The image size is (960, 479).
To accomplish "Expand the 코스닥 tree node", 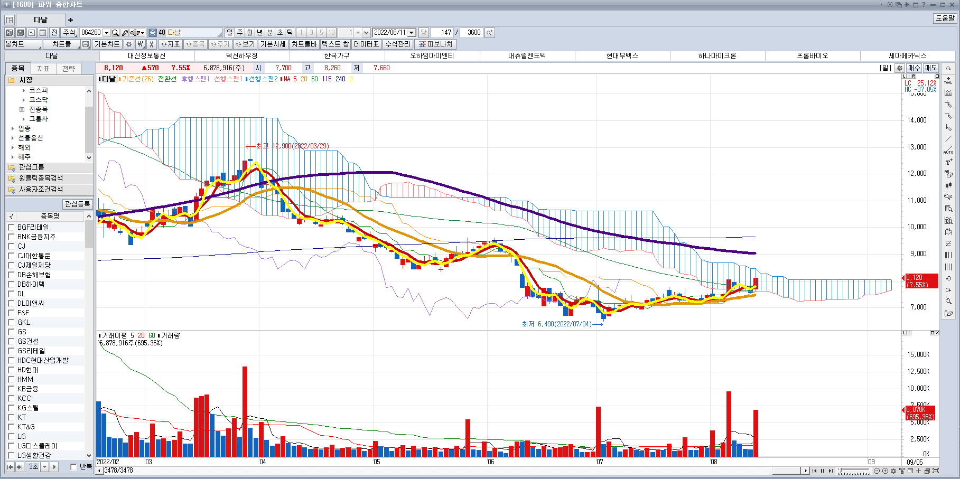I will tap(24, 100).
